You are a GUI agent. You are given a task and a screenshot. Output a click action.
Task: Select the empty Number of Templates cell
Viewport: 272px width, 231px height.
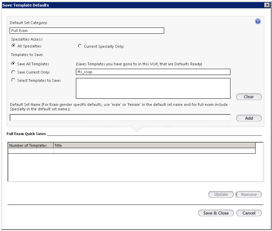point(31,151)
